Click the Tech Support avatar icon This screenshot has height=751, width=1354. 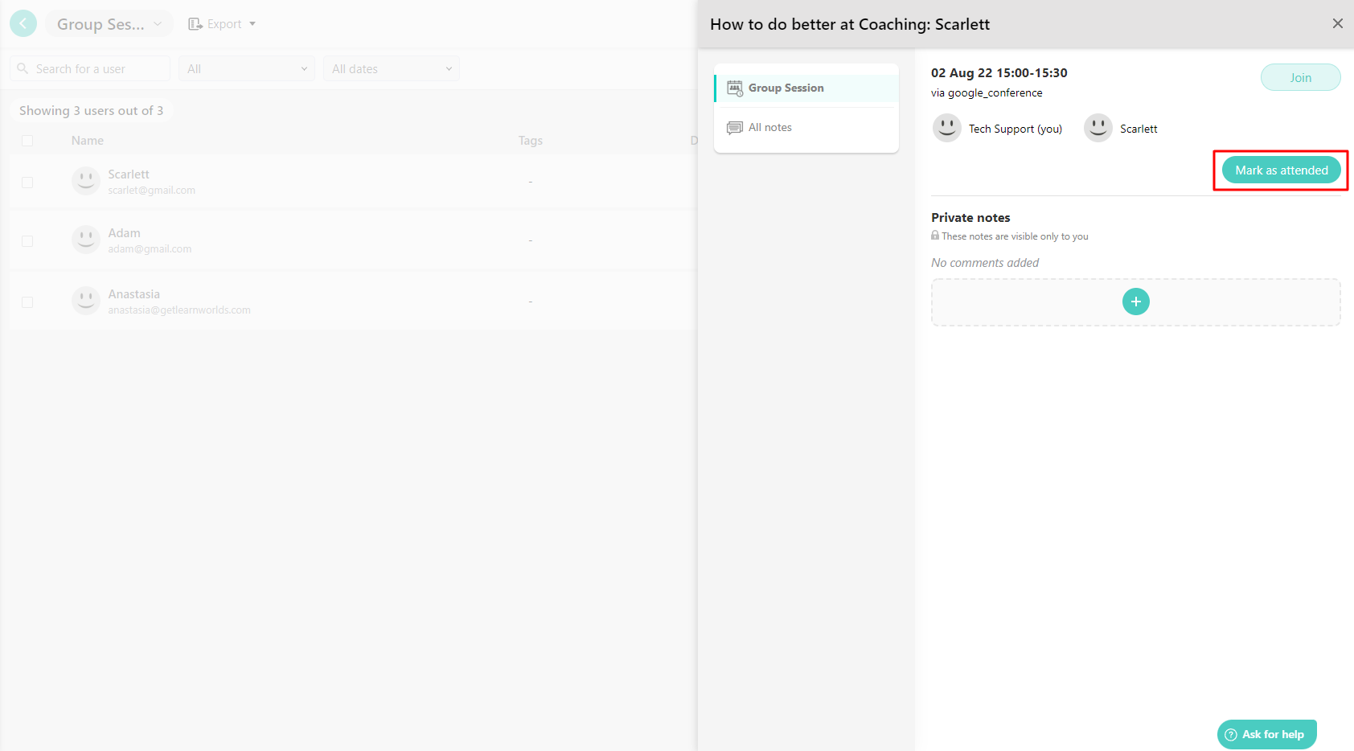(946, 127)
